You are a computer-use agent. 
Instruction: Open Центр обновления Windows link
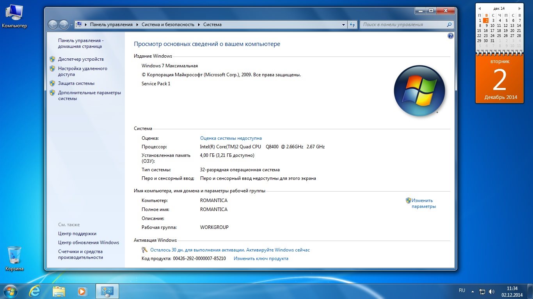[x=89, y=243]
